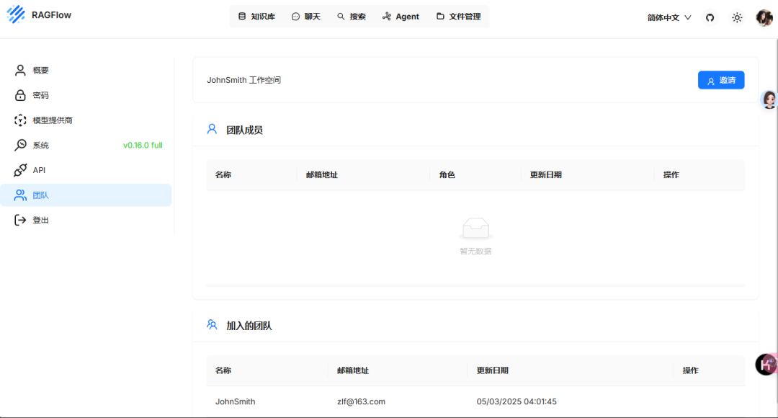
Task: Toggle the light/dark theme sun icon
Action: (x=737, y=17)
